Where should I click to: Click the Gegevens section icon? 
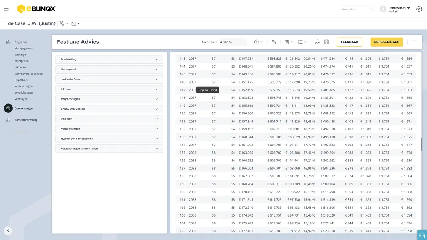tap(8, 42)
